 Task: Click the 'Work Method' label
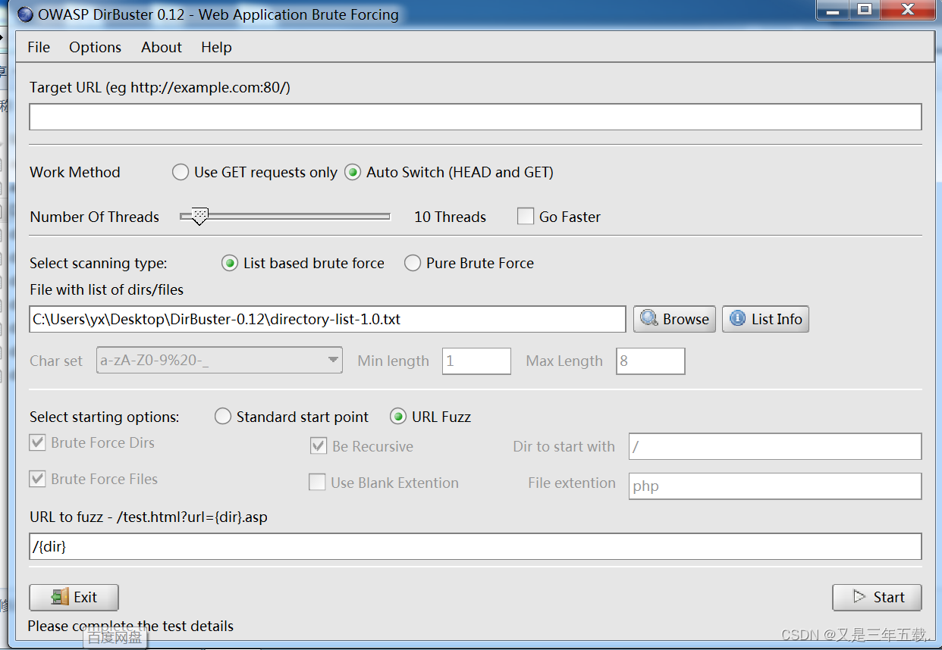(75, 172)
